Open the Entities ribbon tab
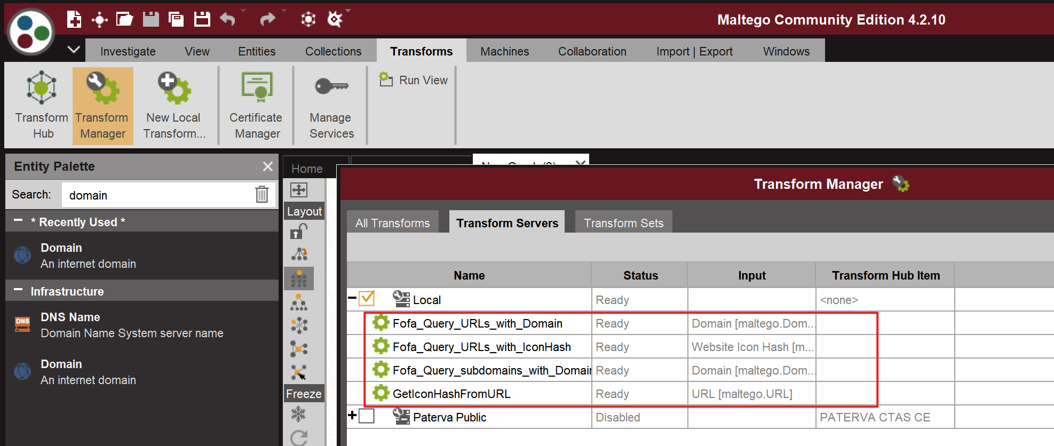The image size is (1054, 446). [x=257, y=51]
